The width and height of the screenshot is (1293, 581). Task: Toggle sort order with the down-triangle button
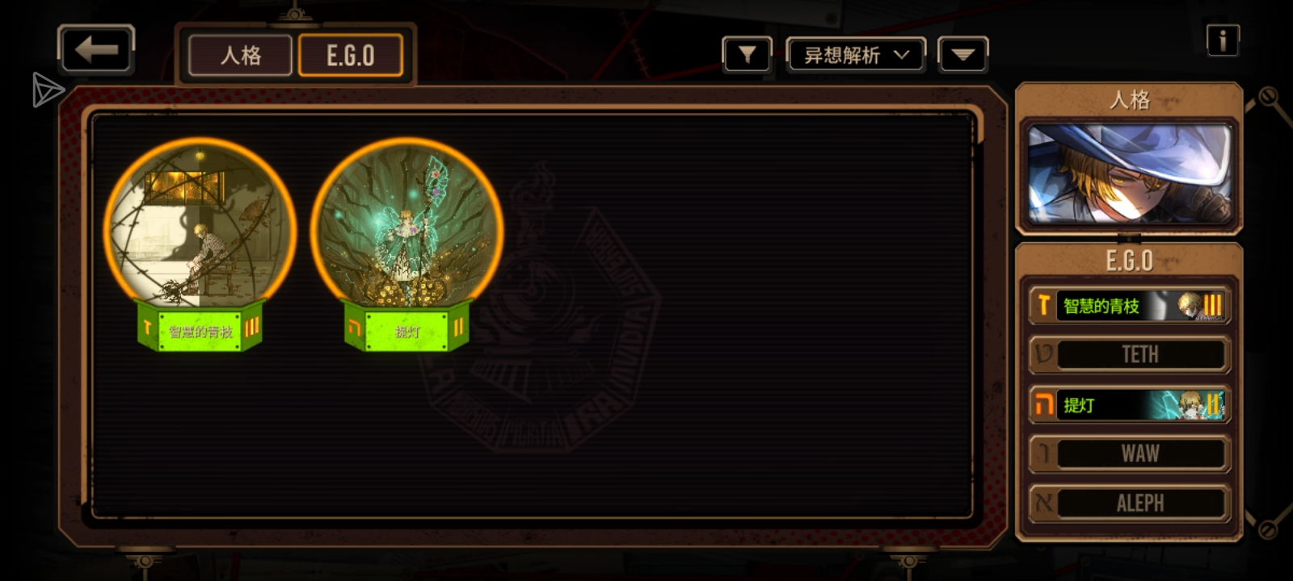click(962, 55)
